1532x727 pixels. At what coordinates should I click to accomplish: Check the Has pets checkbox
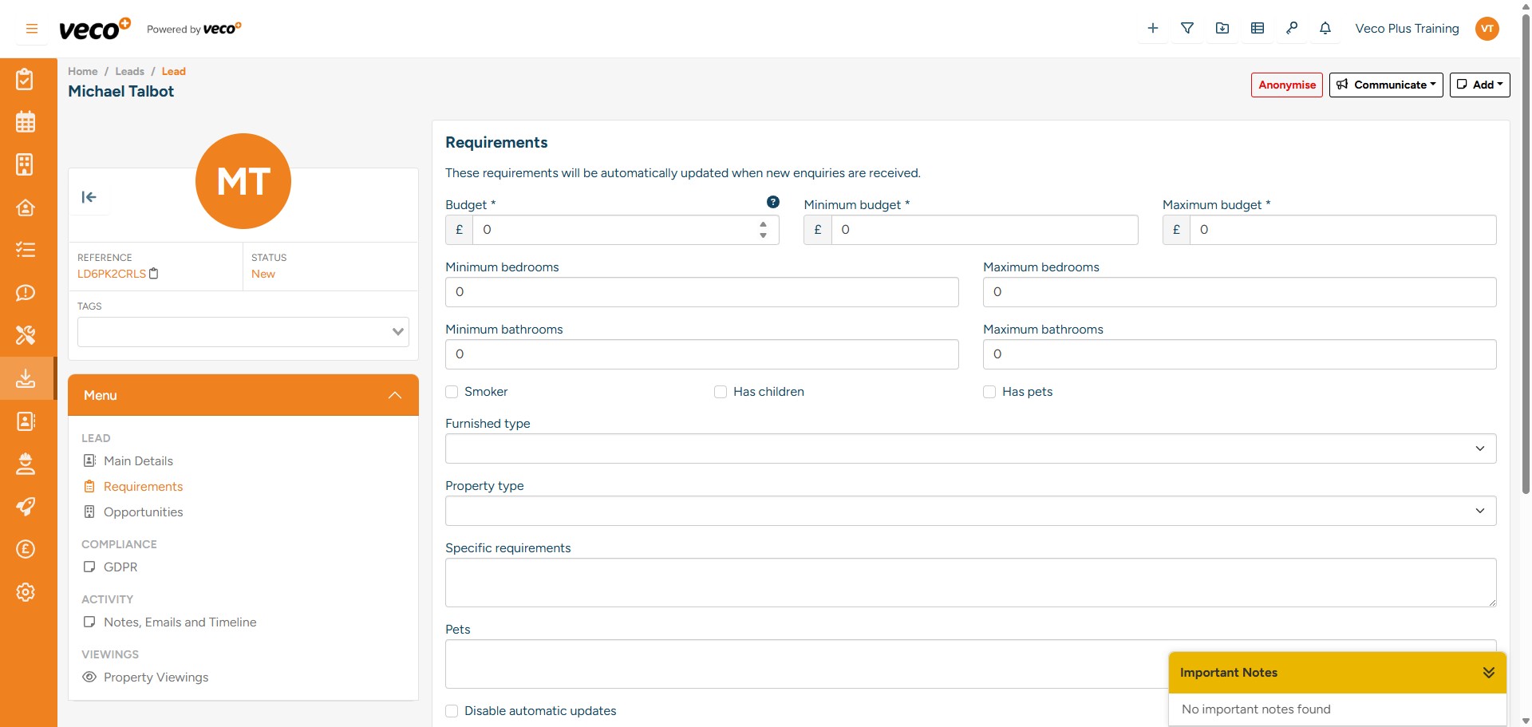point(989,392)
